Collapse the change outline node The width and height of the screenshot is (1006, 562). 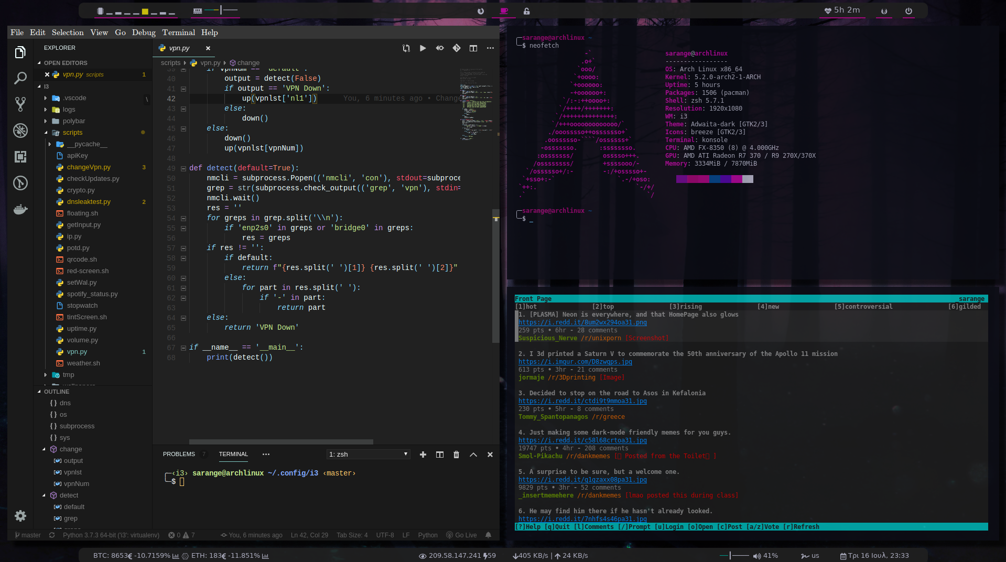(44, 449)
